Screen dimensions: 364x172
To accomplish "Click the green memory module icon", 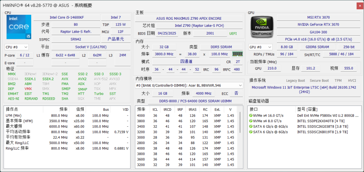I will point(238,54).
